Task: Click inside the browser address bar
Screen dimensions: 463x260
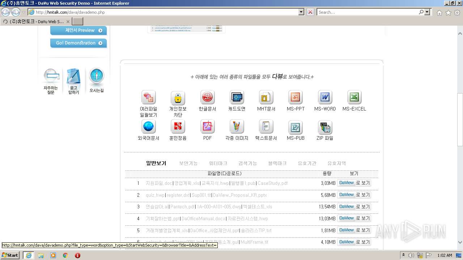Action: pos(166,12)
